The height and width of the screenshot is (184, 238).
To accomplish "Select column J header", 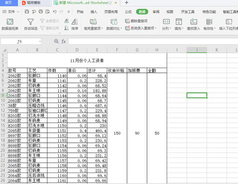I will [x=197, y=50].
